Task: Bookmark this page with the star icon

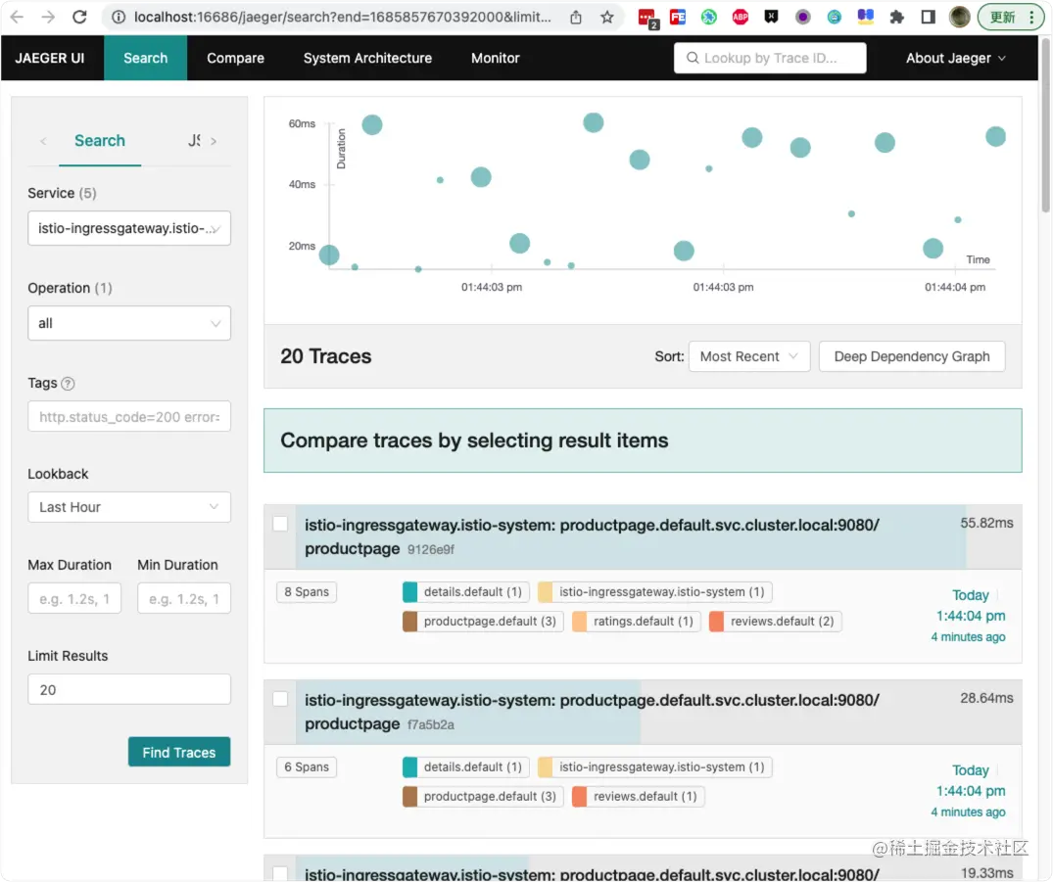Action: pyautogui.click(x=607, y=17)
